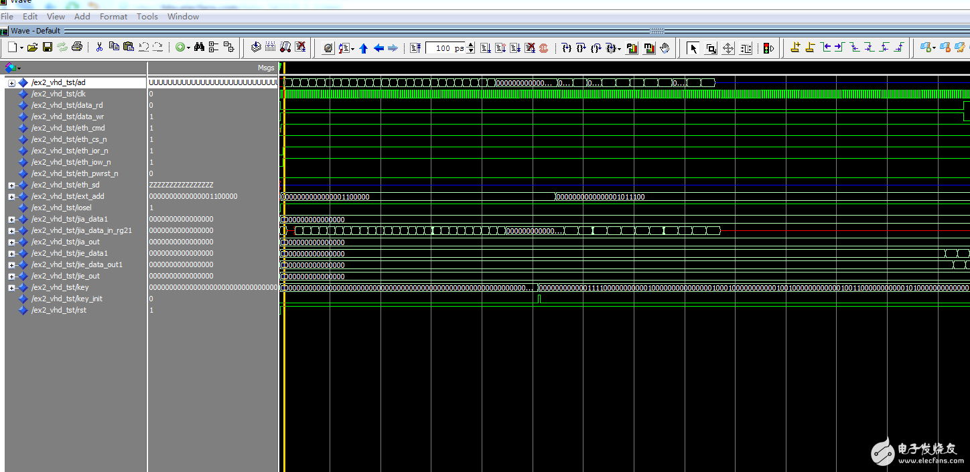Cut selection with the scissors icon
Viewport: 970px width, 472px height.
tap(99, 47)
